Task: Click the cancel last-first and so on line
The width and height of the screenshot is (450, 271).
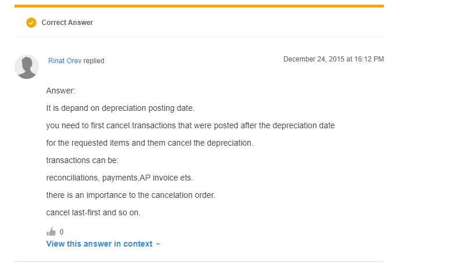Action: coord(93,212)
